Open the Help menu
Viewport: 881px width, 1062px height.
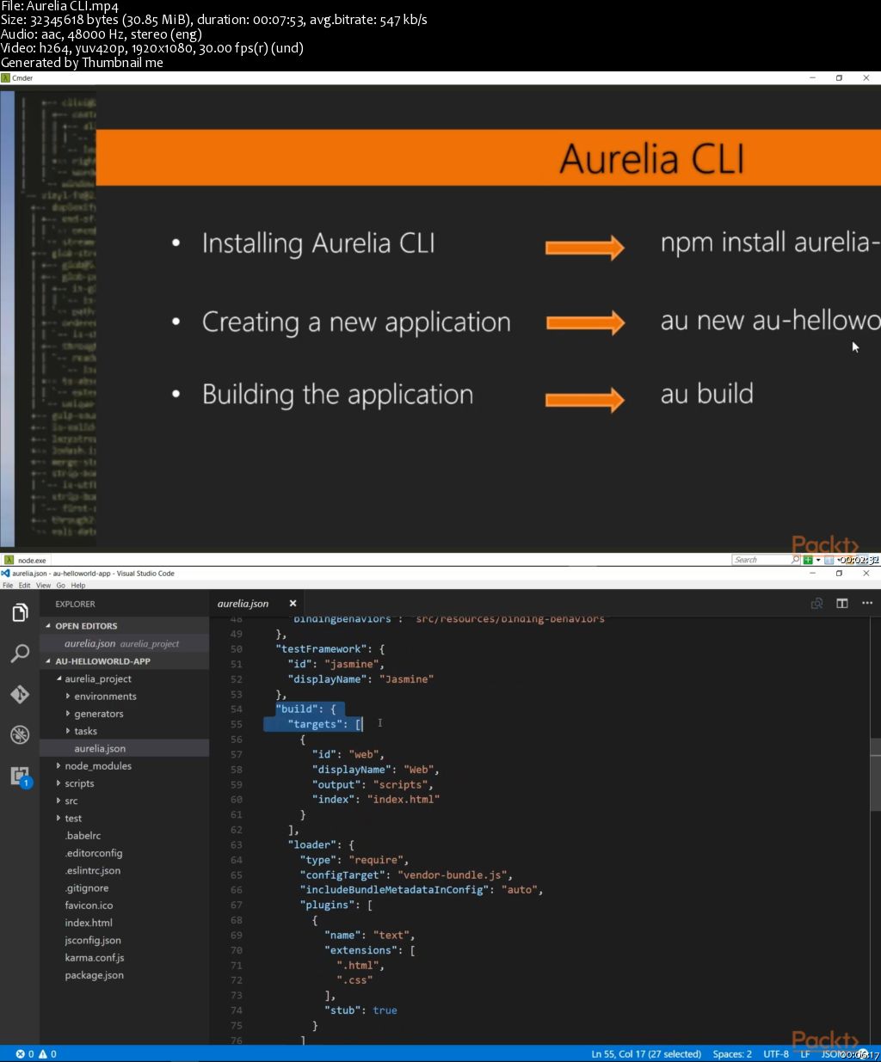77,586
